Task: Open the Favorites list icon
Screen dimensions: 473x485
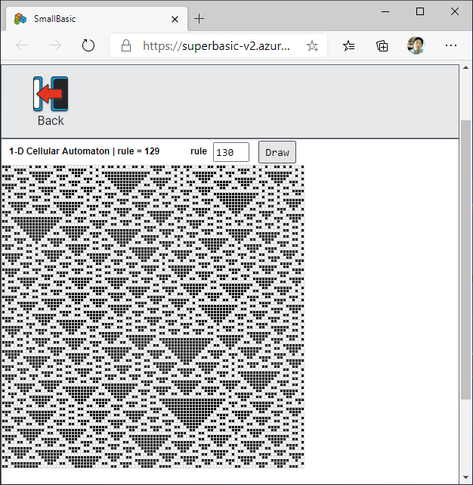Action: coord(349,46)
